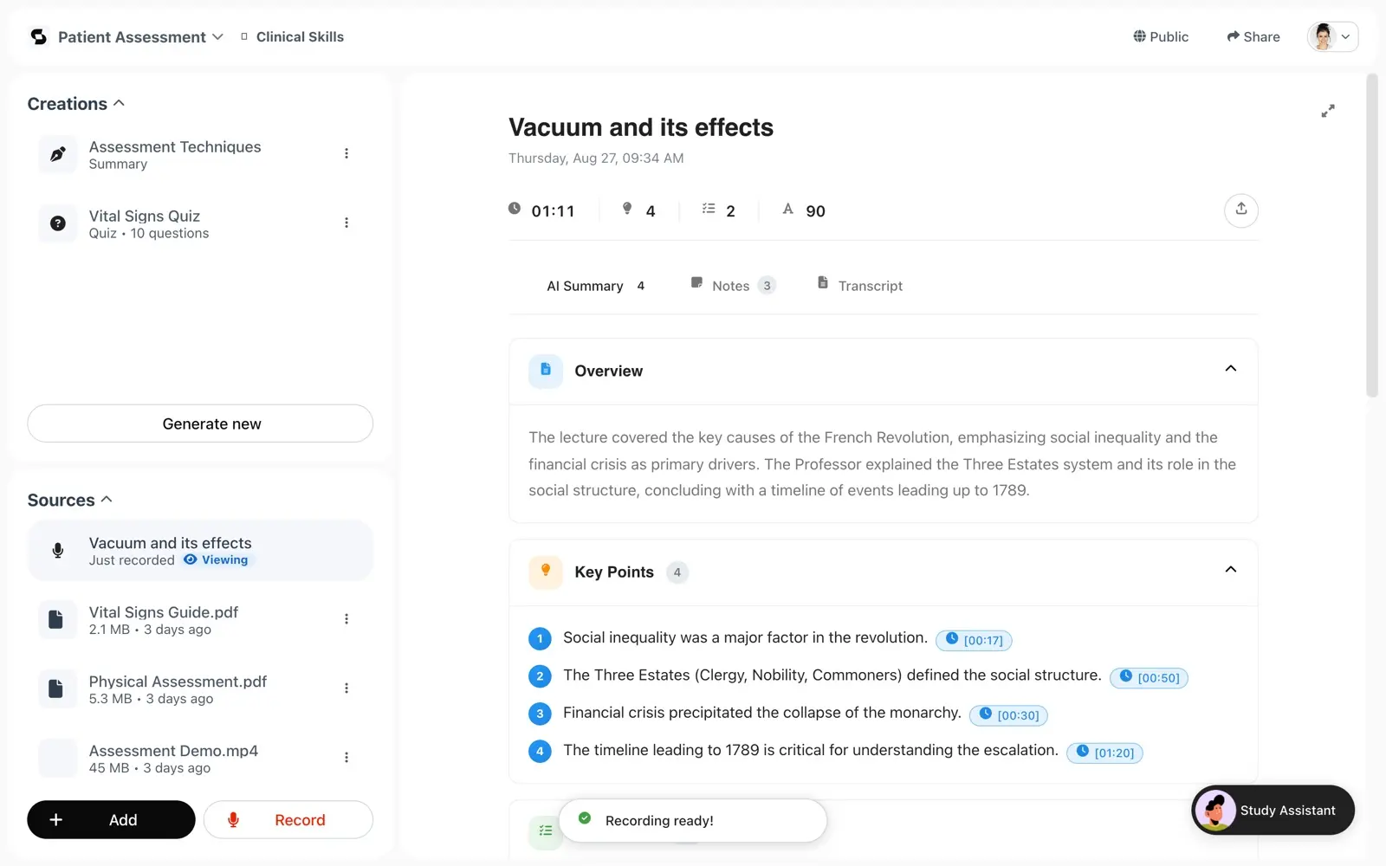Collapse the Key Points section

1230,570
